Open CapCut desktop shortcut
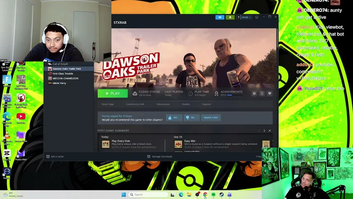 click(x=7, y=155)
